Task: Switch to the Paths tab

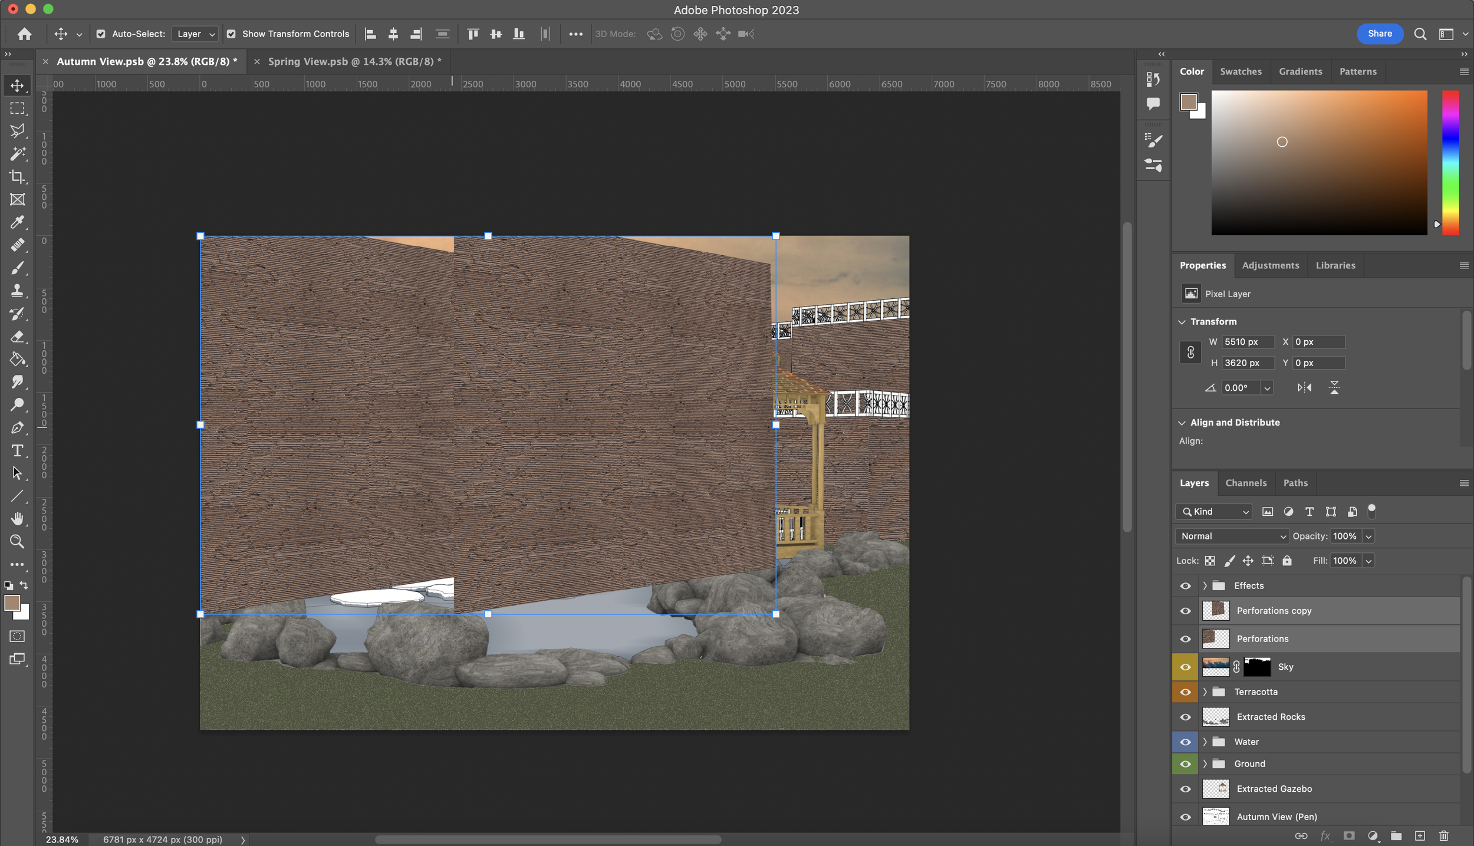Action: coord(1295,483)
